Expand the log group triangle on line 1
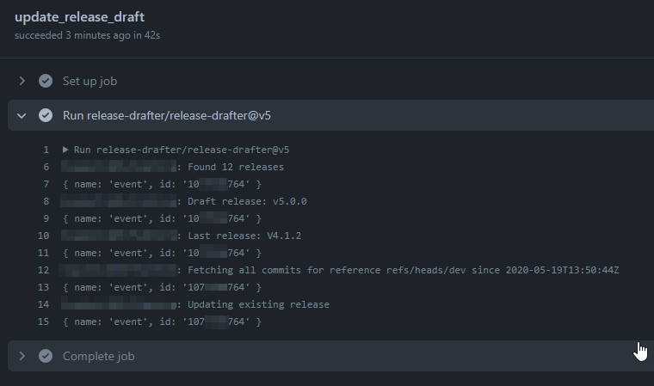 click(x=65, y=150)
